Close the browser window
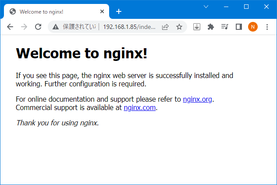The width and height of the screenshot is (277, 185). pos(266,7)
